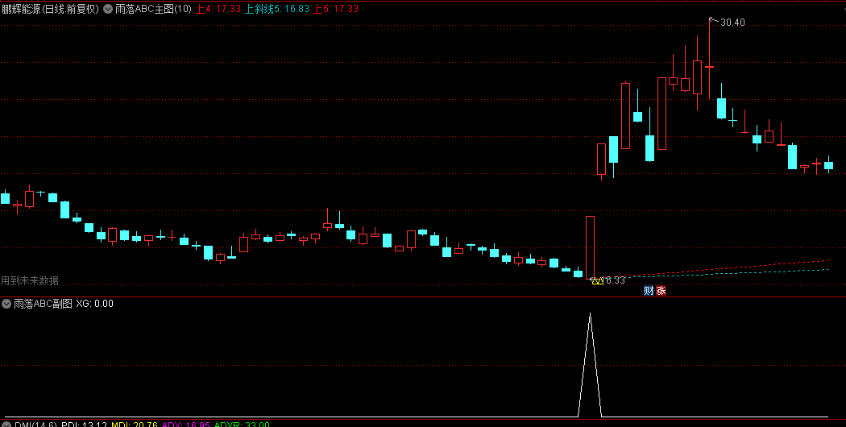Select the 上斜线5: 16.83 cyan readout
This screenshot has width=846, height=427.
(x=277, y=9)
